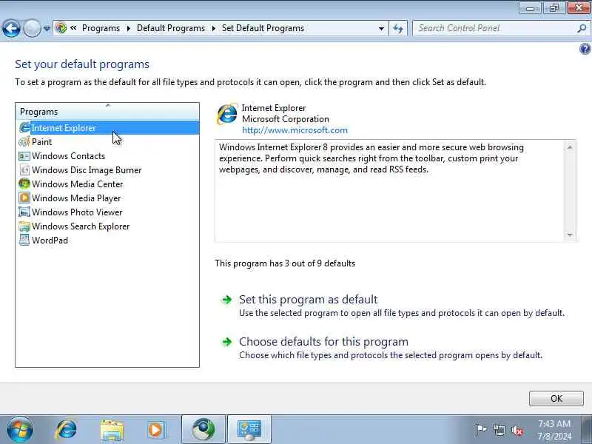Click the green arrow beside Choose defaults for this program
The height and width of the screenshot is (444, 592).
click(226, 342)
